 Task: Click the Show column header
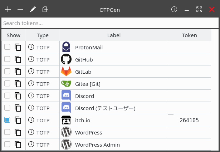pyautogui.click(x=14, y=35)
